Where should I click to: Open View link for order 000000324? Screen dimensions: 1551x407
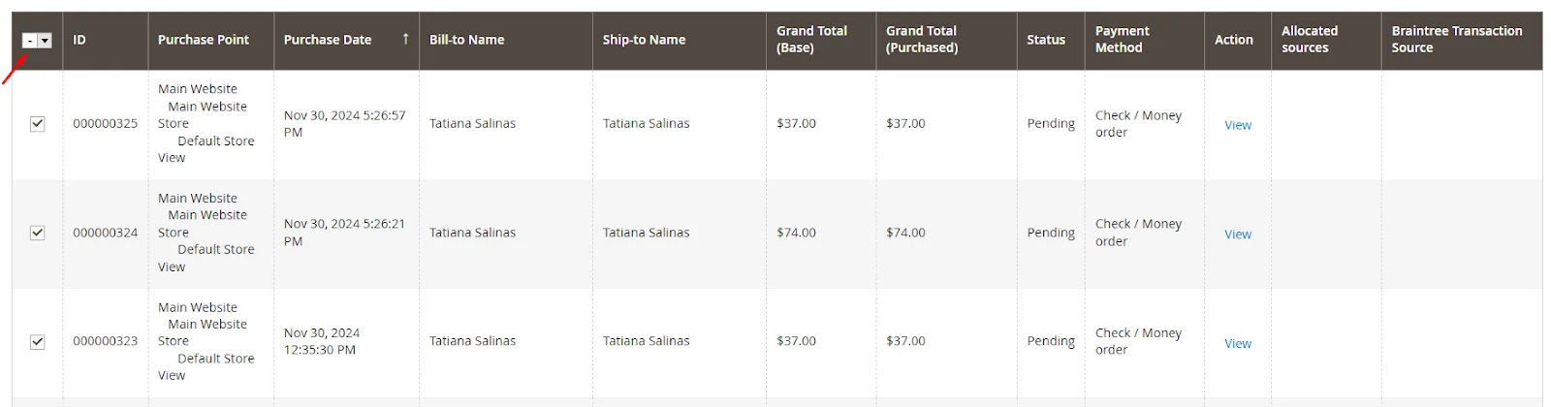click(1238, 235)
